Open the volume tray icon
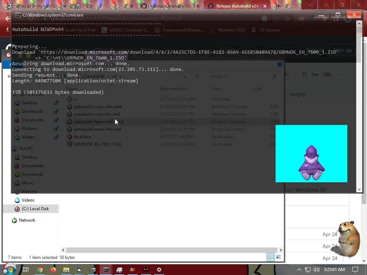This screenshot has height=275, width=367. point(316,270)
